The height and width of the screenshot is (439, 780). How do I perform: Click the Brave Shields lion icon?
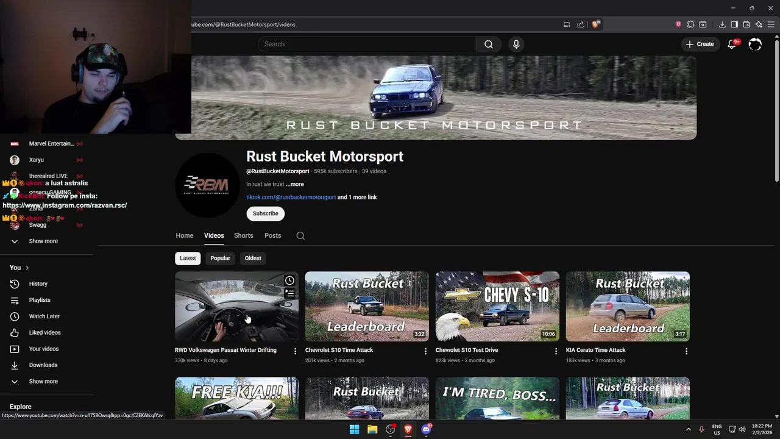click(596, 24)
